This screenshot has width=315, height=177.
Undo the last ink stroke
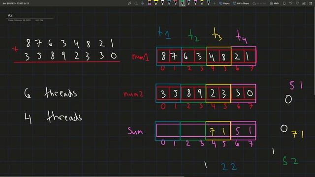(x=291, y=3)
